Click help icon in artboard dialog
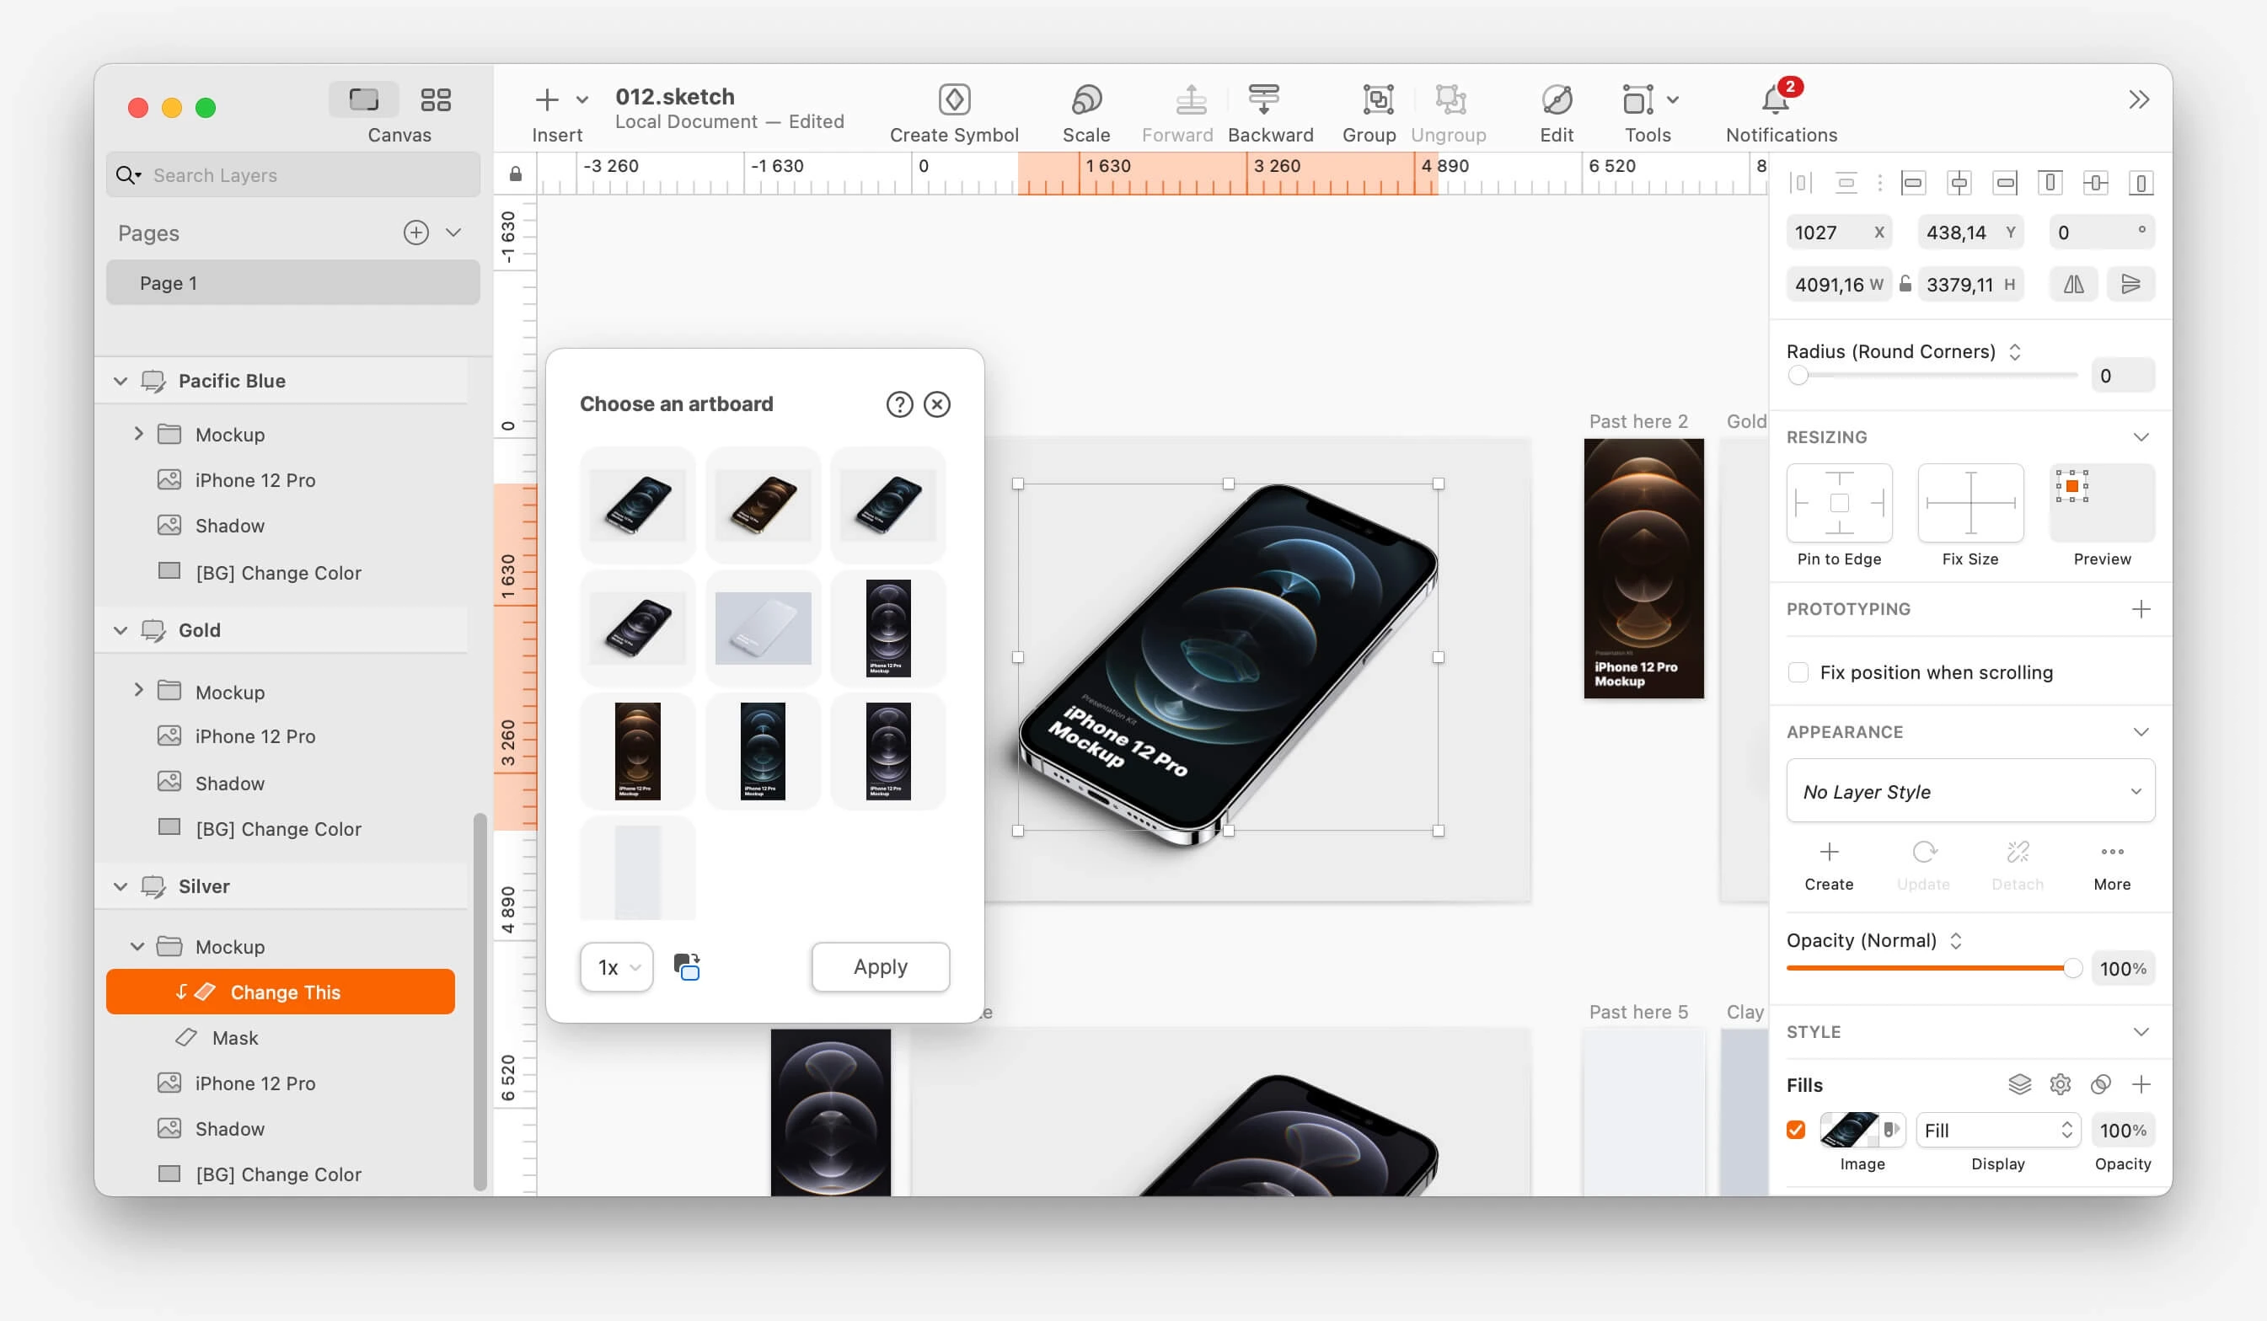Screen dimensions: 2267x1321 (x=898, y=404)
